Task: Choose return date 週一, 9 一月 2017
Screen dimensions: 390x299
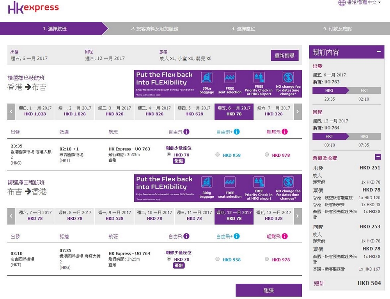Action: (x=115, y=216)
